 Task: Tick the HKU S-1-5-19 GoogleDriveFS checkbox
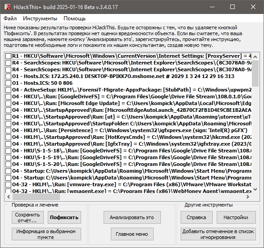(8, 157)
